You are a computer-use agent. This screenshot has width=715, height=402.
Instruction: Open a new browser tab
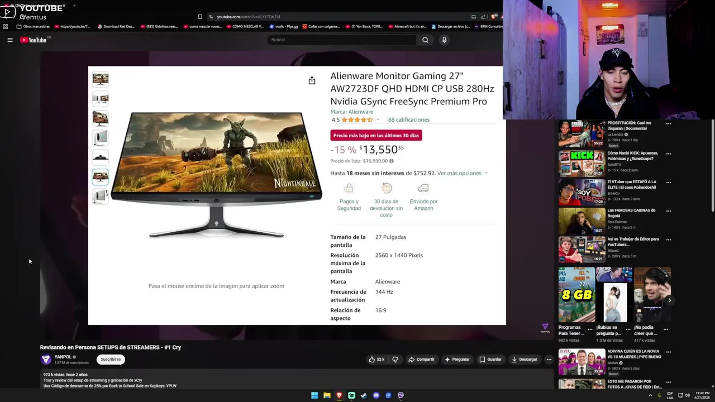[74, 6]
